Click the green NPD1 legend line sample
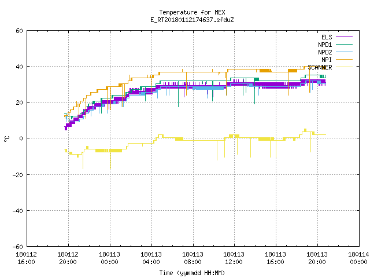Viewport: 370px width, 278px height. [x=344, y=45]
